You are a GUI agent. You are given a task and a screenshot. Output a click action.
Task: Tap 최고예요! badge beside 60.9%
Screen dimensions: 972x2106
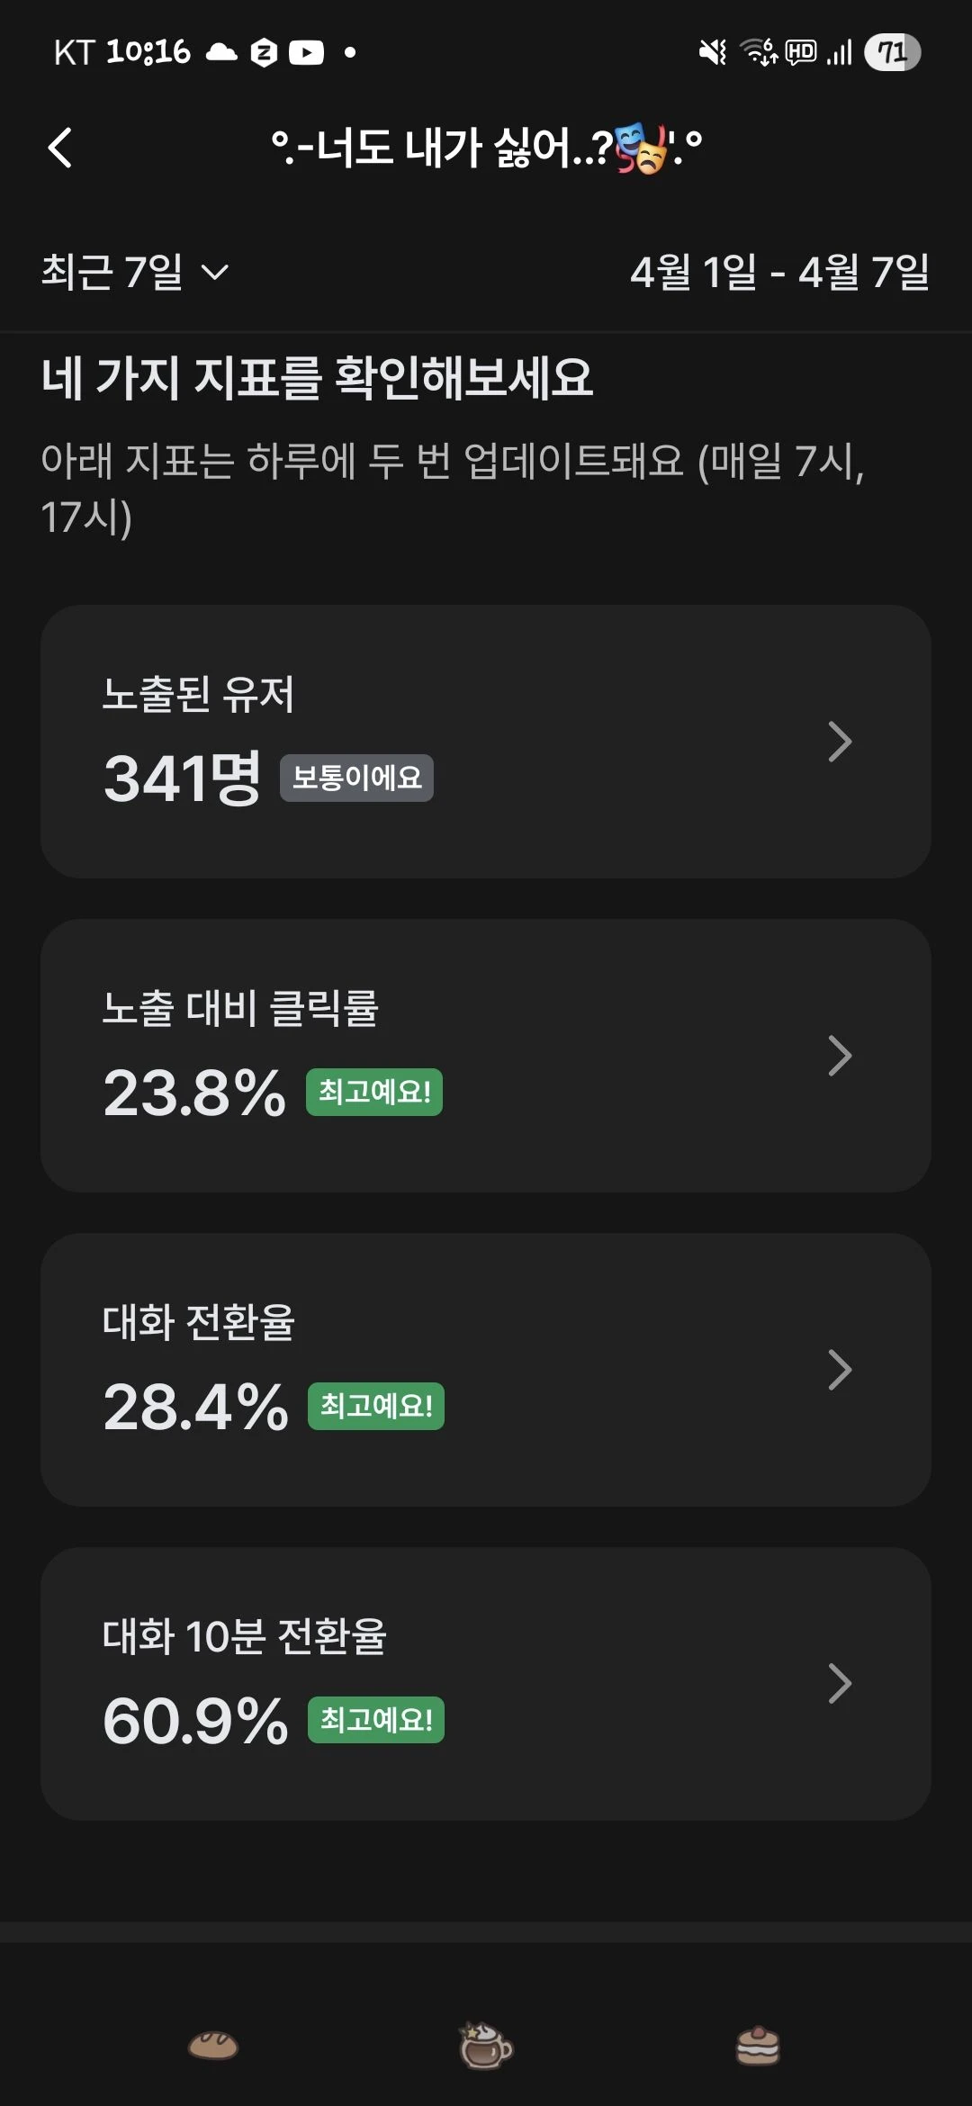(376, 1720)
